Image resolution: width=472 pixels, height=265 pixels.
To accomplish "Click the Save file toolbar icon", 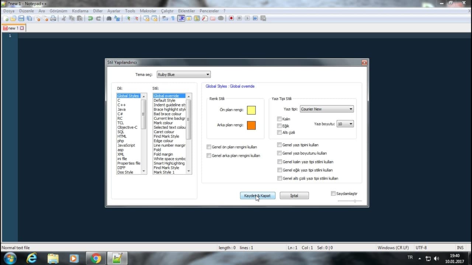I will [21, 18].
